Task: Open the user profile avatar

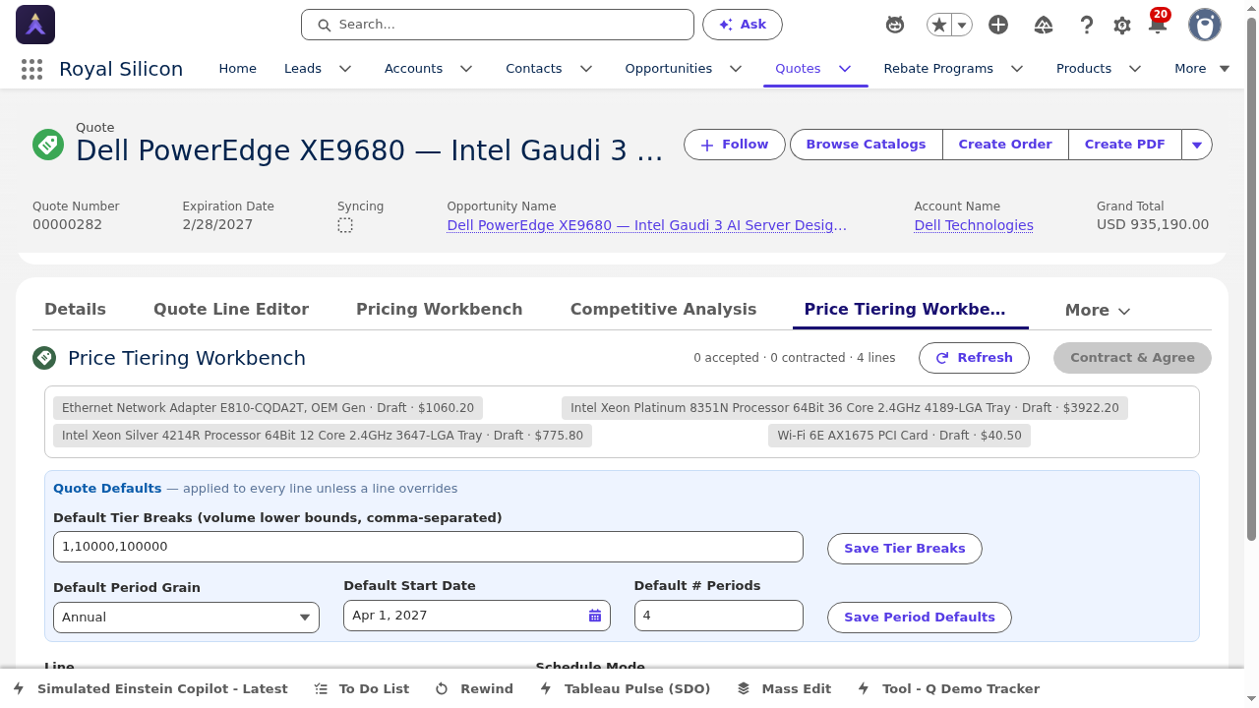Action: click(x=1205, y=25)
